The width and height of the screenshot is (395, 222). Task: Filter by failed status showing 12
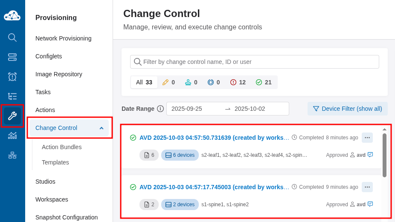tap(238, 82)
